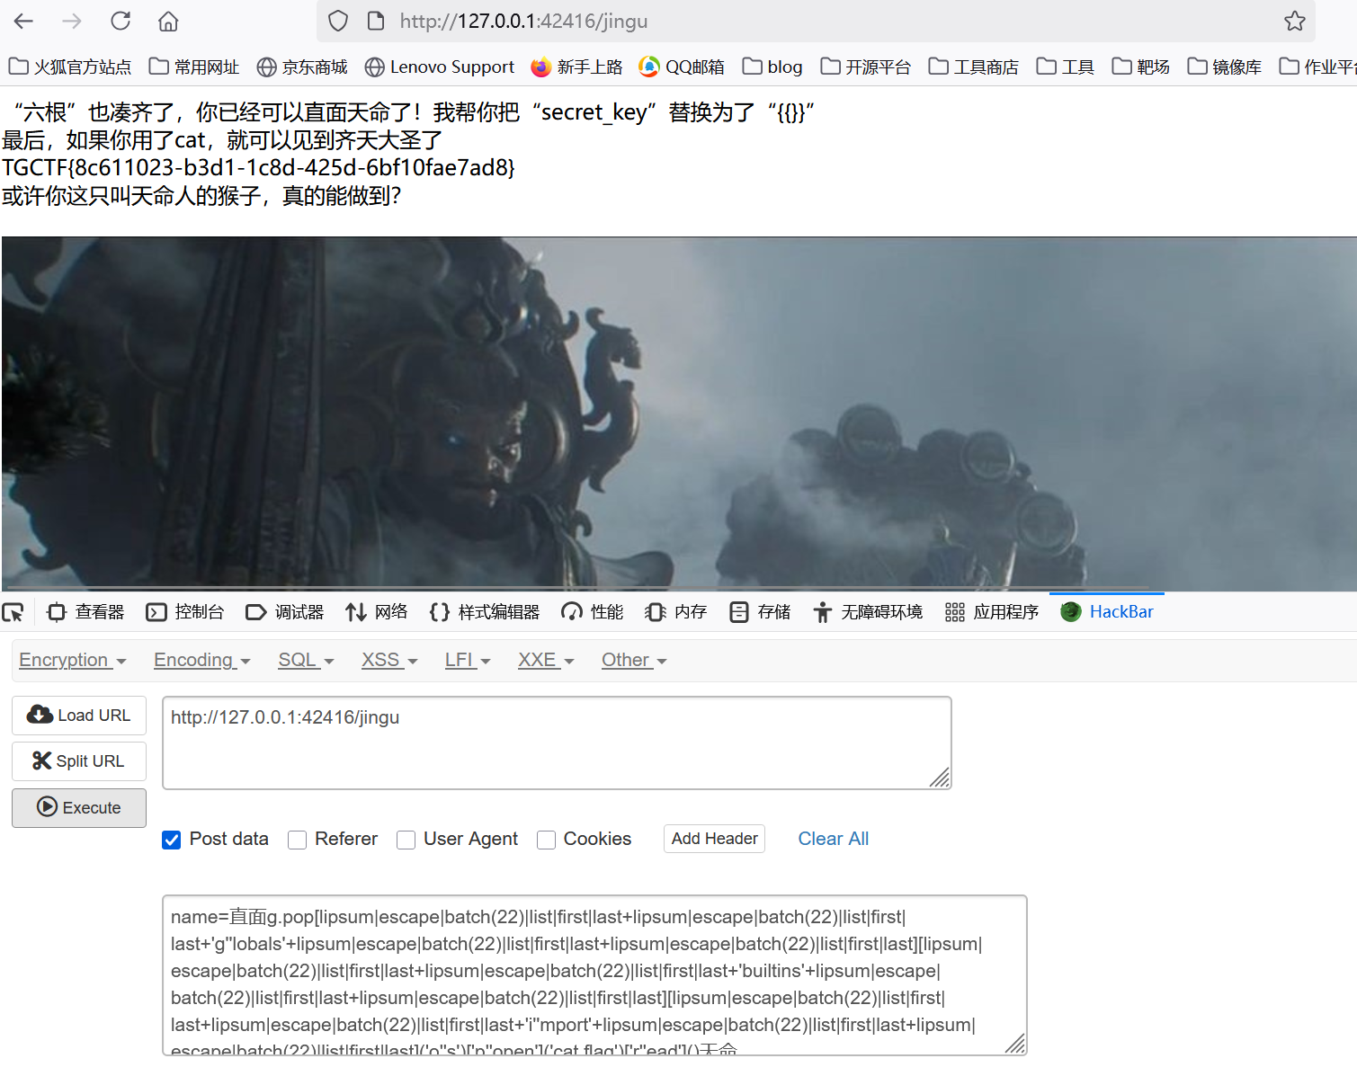This screenshot has width=1357, height=1085.
Task: Enable the Cookies checkbox
Action: (x=546, y=840)
